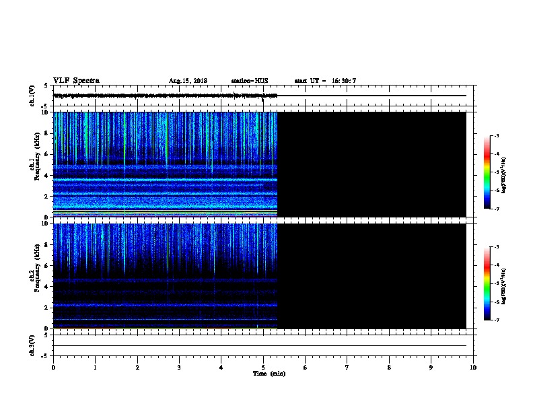Click time axis tick label "3"
Screen dimensions: 533x412
coord(179,367)
